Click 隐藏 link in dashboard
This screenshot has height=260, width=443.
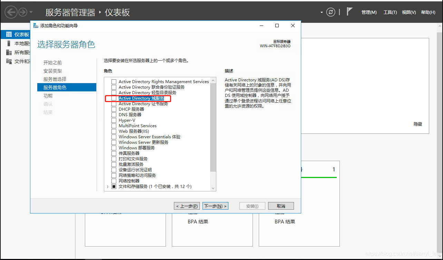pyautogui.click(x=418, y=124)
